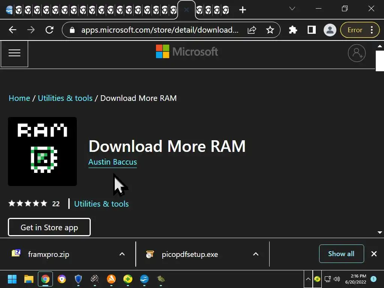Screen dimensions: 384x288
Task: Open publisher Austin Baccus link
Action: pos(112,162)
